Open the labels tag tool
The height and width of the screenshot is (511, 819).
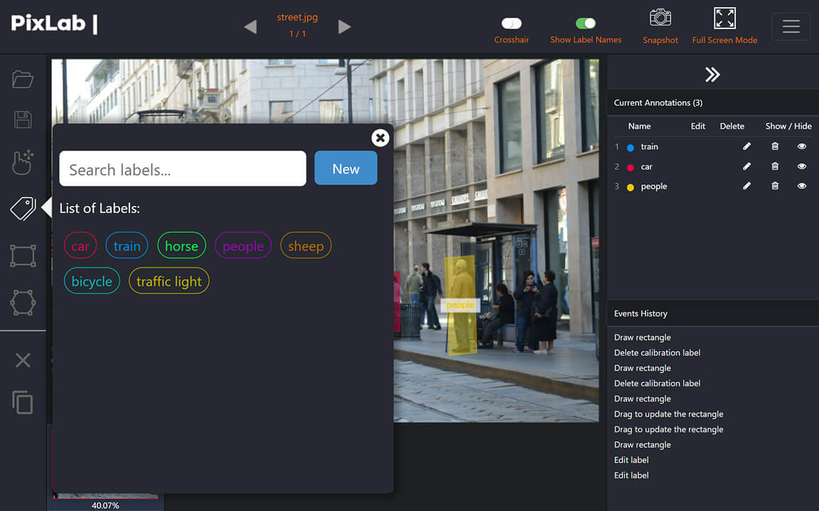[23, 209]
